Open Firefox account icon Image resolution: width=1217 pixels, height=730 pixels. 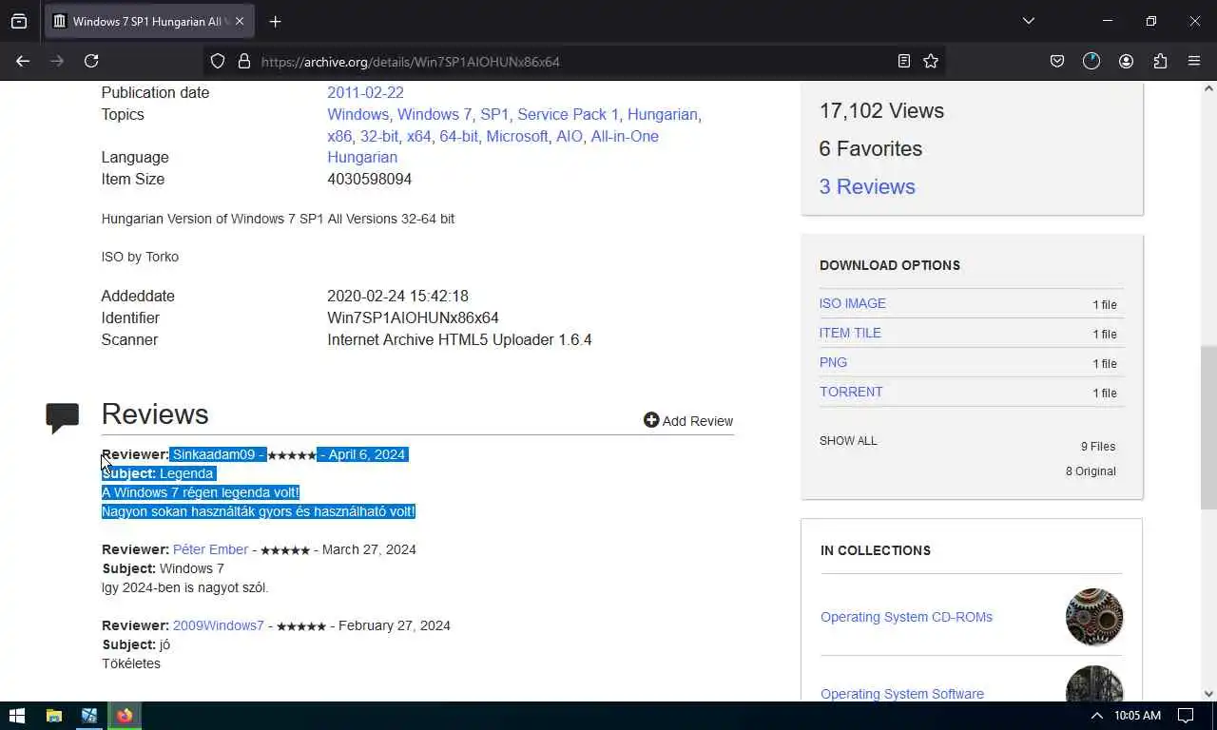click(1126, 61)
